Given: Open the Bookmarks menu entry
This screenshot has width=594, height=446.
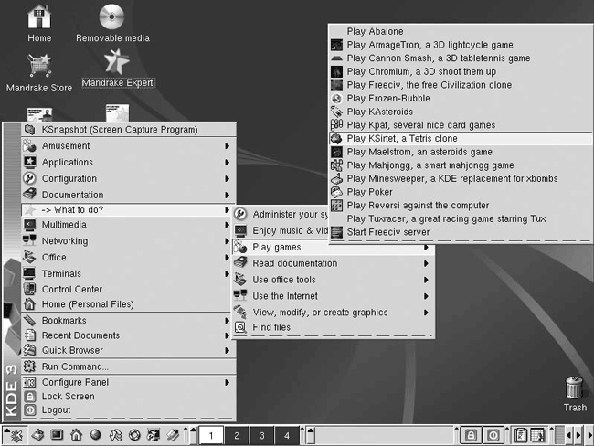Looking at the screenshot, I should pos(129,321).
